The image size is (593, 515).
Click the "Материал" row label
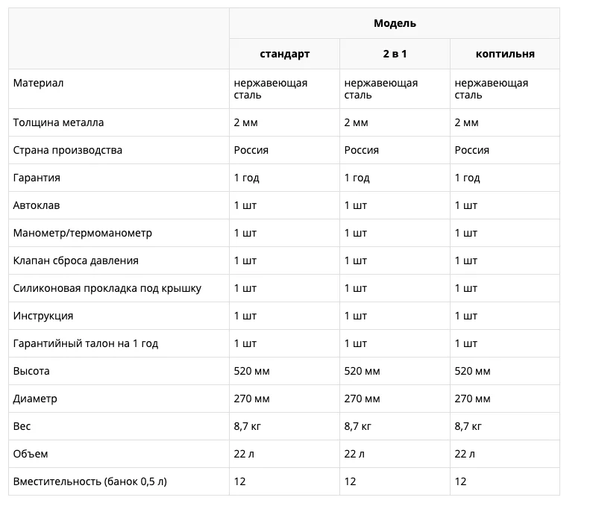coord(38,83)
